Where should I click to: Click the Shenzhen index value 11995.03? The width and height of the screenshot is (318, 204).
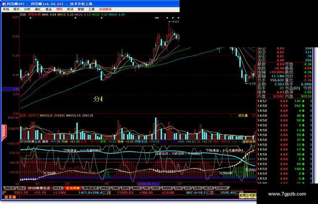tap(125, 193)
